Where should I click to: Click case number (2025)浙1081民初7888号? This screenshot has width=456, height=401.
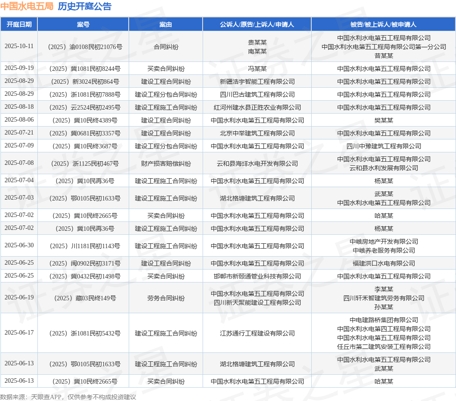point(85,94)
